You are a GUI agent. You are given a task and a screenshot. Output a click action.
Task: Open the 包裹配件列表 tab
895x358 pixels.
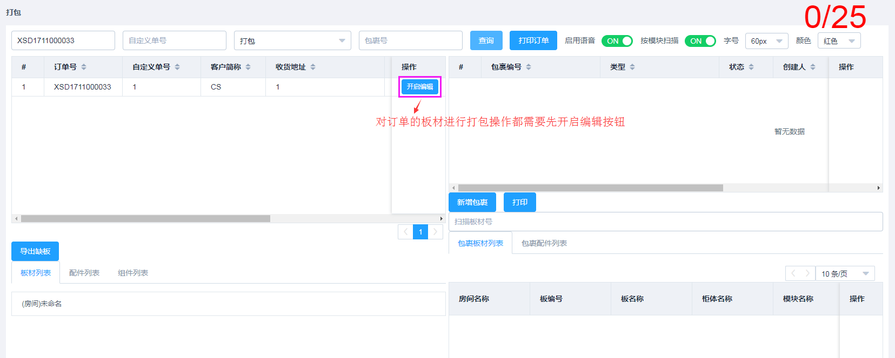point(544,243)
